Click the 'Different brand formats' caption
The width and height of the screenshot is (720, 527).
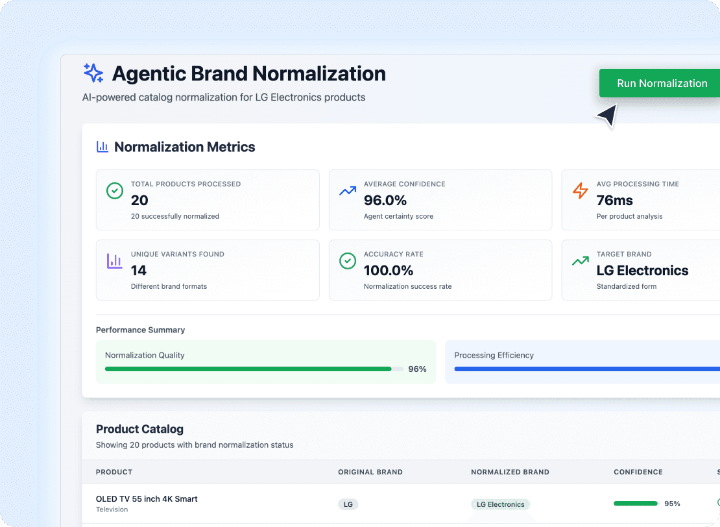click(169, 286)
